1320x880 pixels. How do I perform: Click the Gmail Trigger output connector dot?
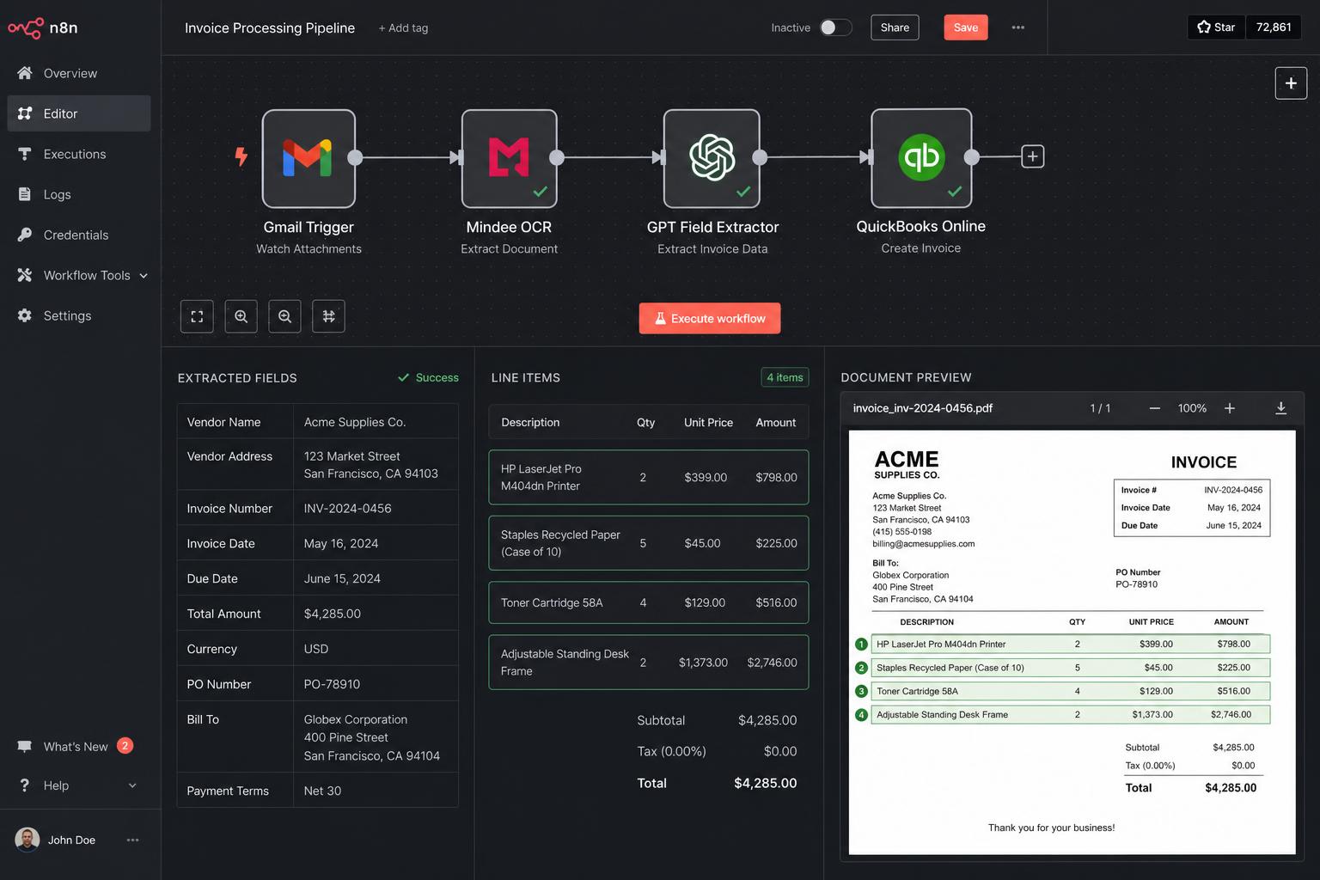pyautogui.click(x=355, y=157)
